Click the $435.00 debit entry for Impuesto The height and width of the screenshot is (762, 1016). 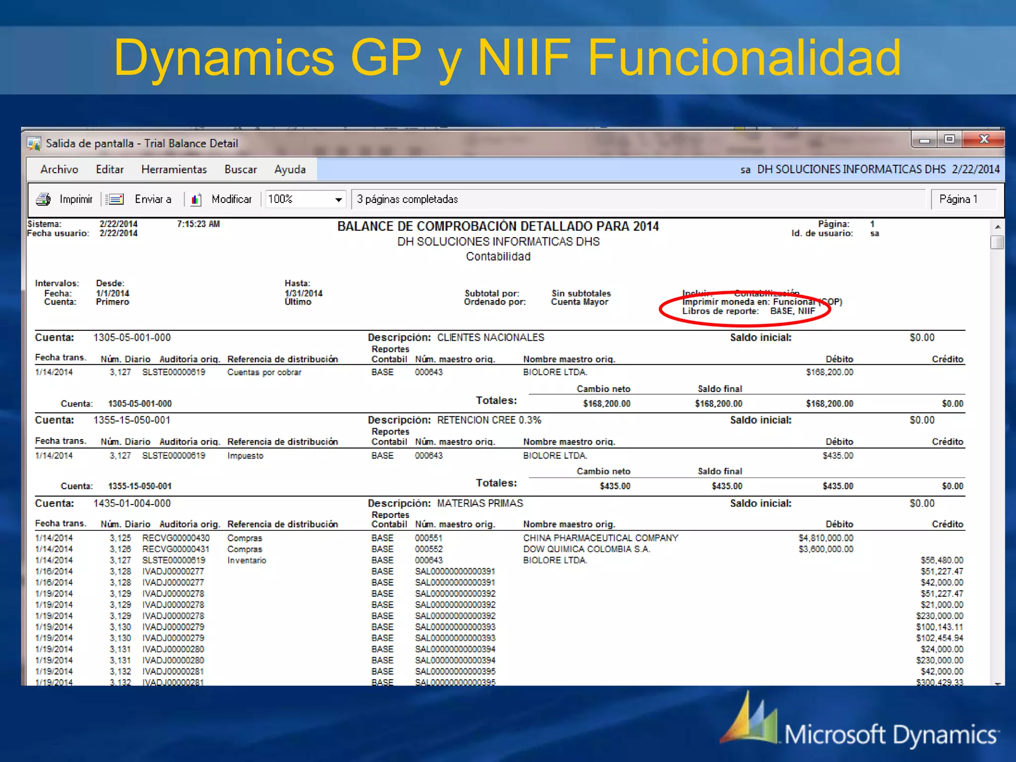pyautogui.click(x=838, y=455)
